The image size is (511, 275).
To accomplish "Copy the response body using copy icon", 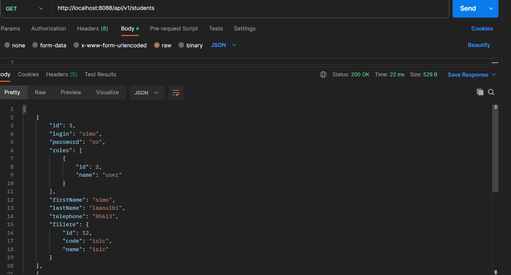I will pos(480,92).
